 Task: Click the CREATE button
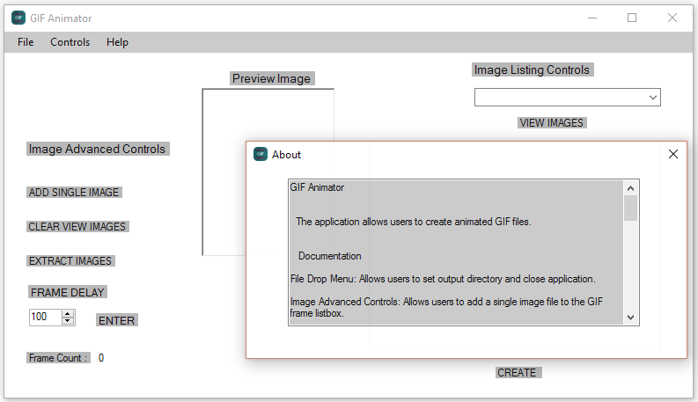coord(518,373)
